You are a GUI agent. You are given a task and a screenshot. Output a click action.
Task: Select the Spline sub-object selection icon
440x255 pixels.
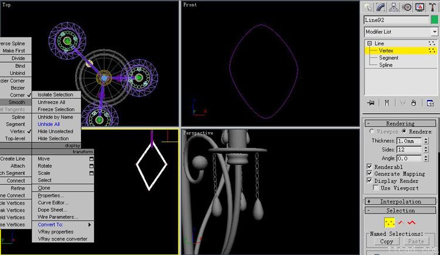tap(411, 222)
